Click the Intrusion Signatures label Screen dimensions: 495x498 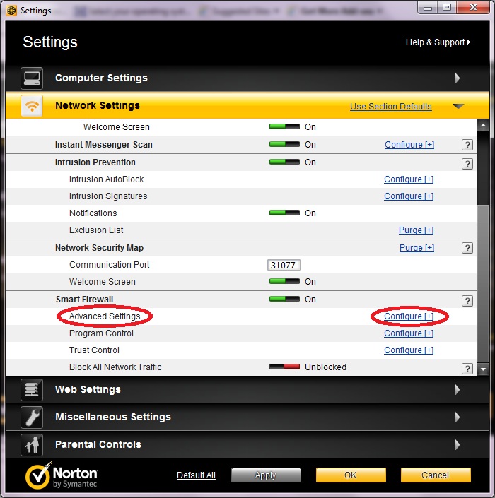(x=108, y=196)
